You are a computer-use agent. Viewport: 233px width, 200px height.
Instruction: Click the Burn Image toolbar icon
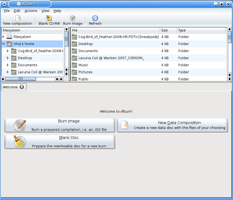[73, 18]
